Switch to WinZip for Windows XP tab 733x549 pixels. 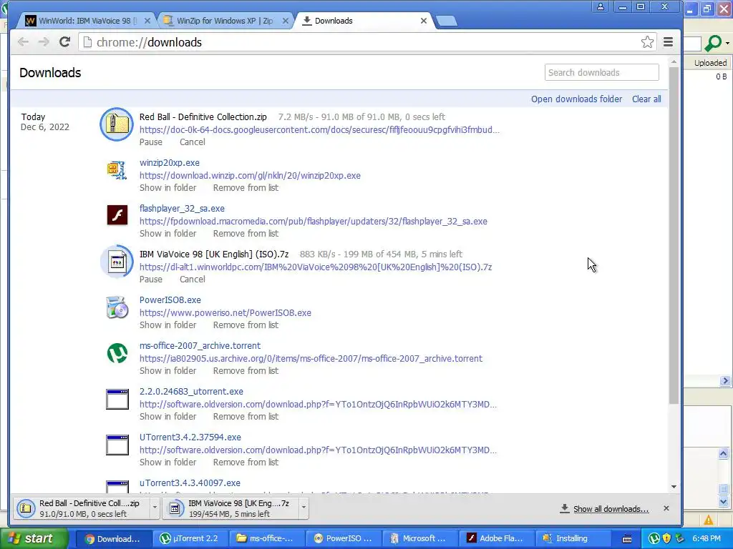pos(224,21)
